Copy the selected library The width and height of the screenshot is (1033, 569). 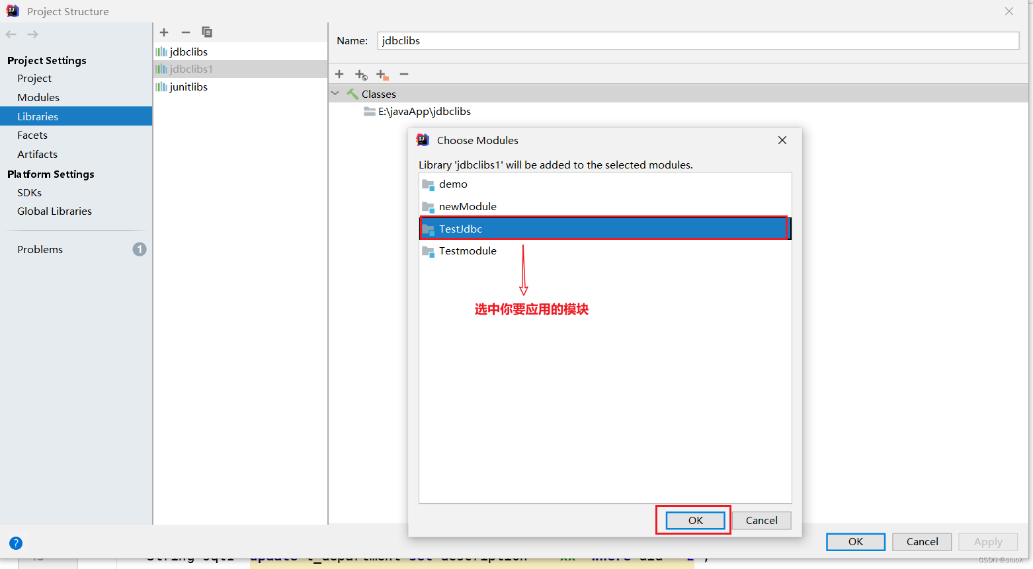tap(207, 32)
